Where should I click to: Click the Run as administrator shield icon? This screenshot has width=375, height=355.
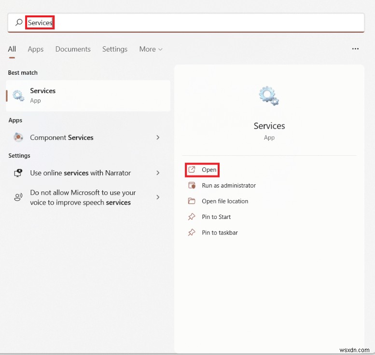(x=192, y=185)
